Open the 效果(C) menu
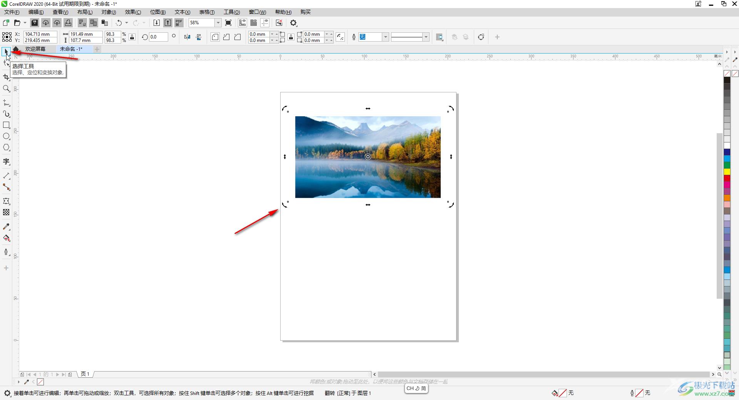This screenshot has height=400, width=739. (x=133, y=12)
